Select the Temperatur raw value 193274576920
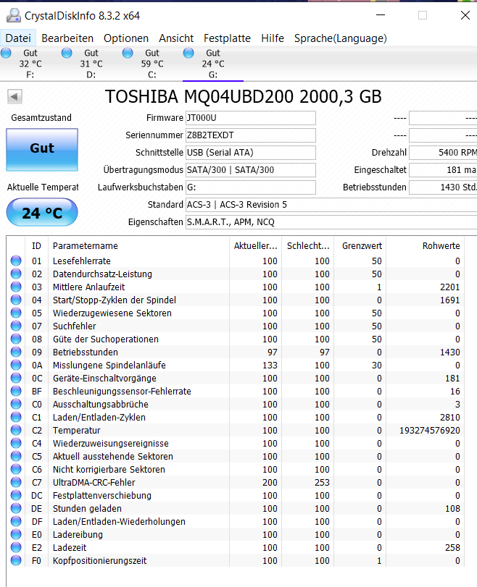The image size is (477, 587). [x=429, y=431]
